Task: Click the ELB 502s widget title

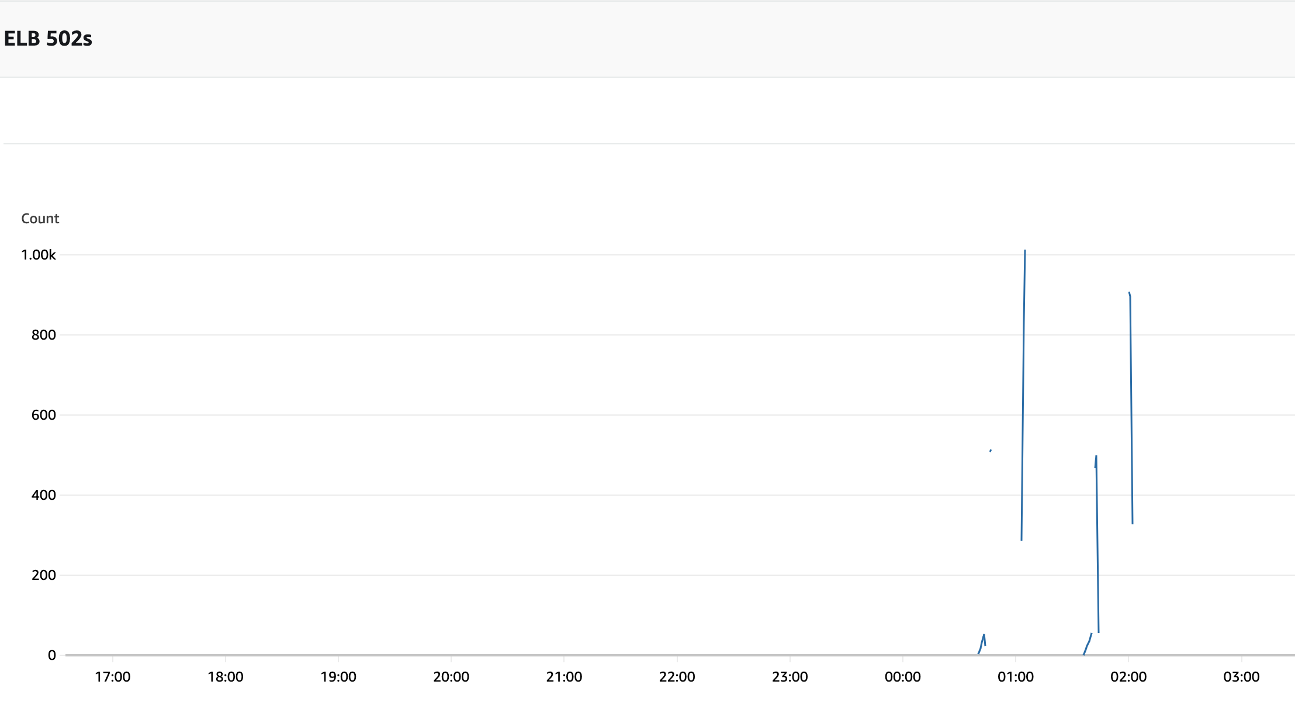Action: point(48,39)
